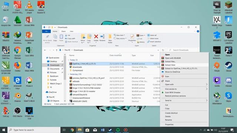Image resolution: width=237 pixels, height=133 pixels.
Task: Click the Copy path ribbon button
Action: (x=70, y=38)
